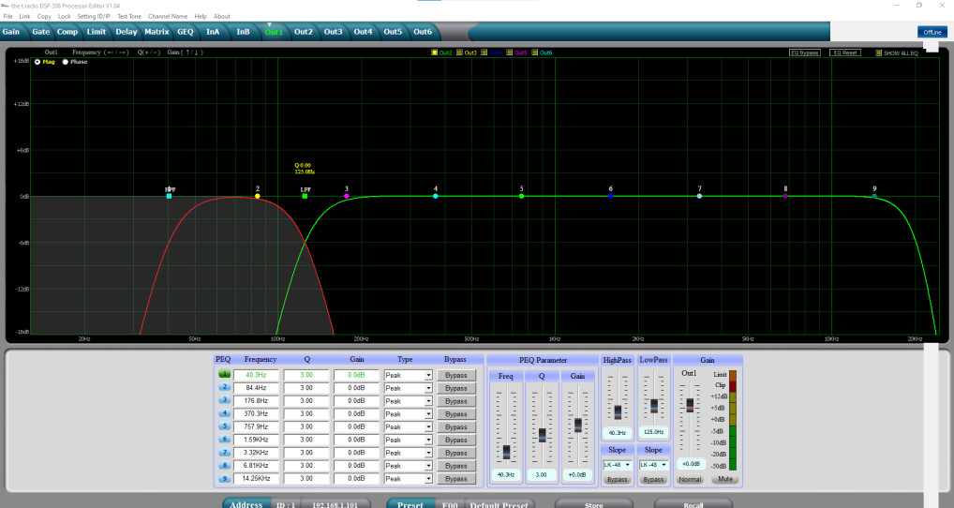Mute the Out1 channel
This screenshot has height=508, width=954.
click(x=724, y=479)
